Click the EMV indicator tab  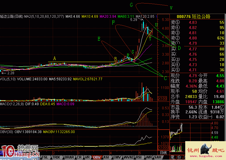(117, 157)
